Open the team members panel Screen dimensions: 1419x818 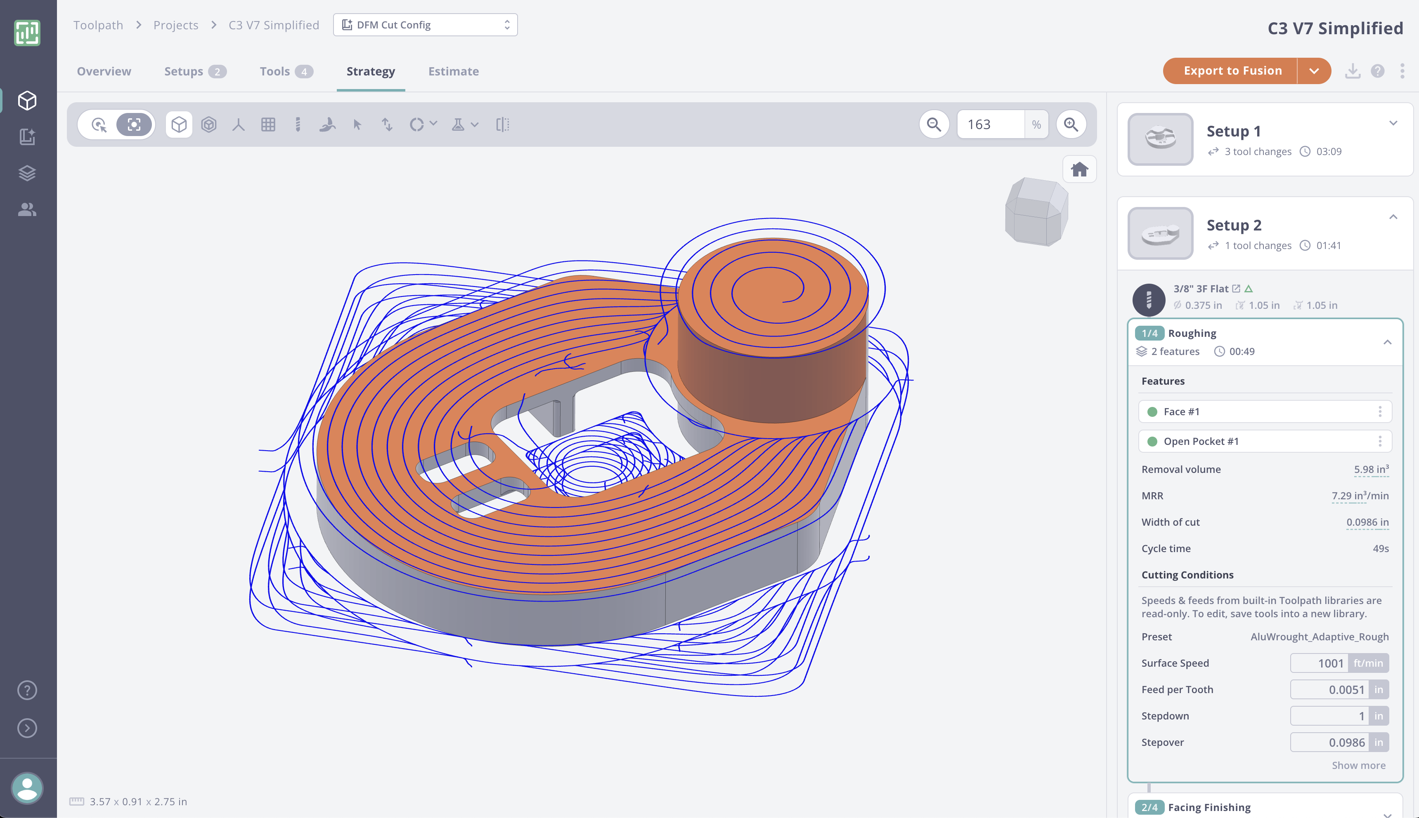click(x=27, y=209)
